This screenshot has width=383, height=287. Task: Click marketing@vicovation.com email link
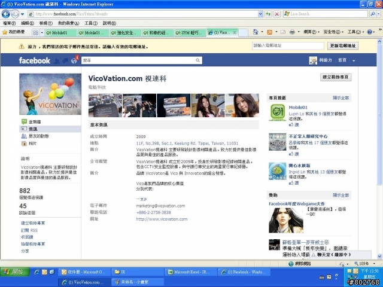click(160, 206)
